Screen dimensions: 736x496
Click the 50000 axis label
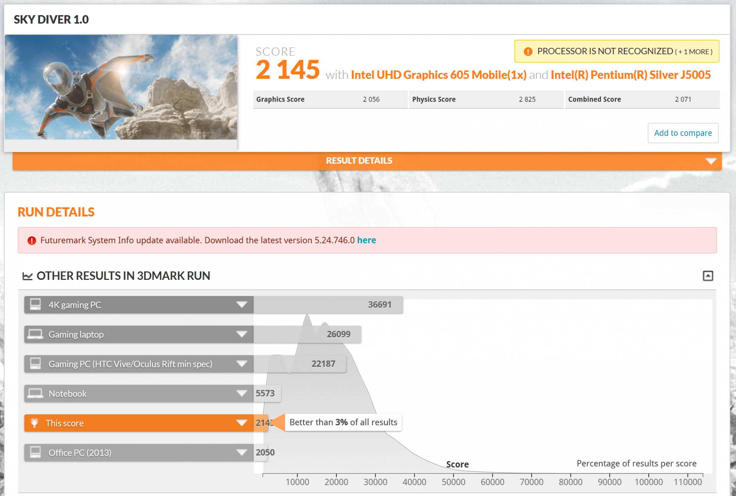pos(453,482)
